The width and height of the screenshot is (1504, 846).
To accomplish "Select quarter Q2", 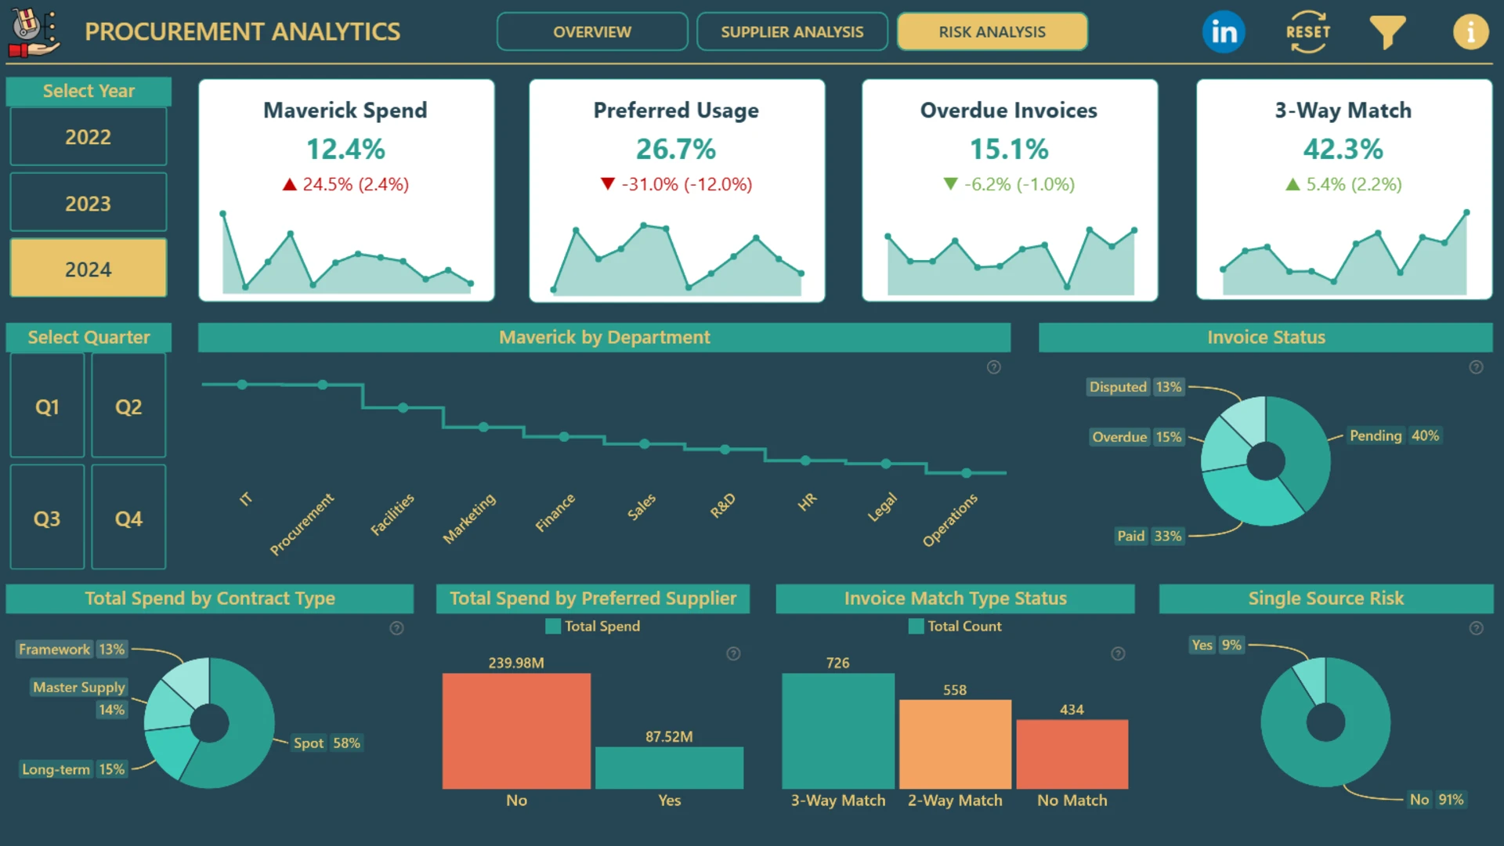I will [x=128, y=407].
